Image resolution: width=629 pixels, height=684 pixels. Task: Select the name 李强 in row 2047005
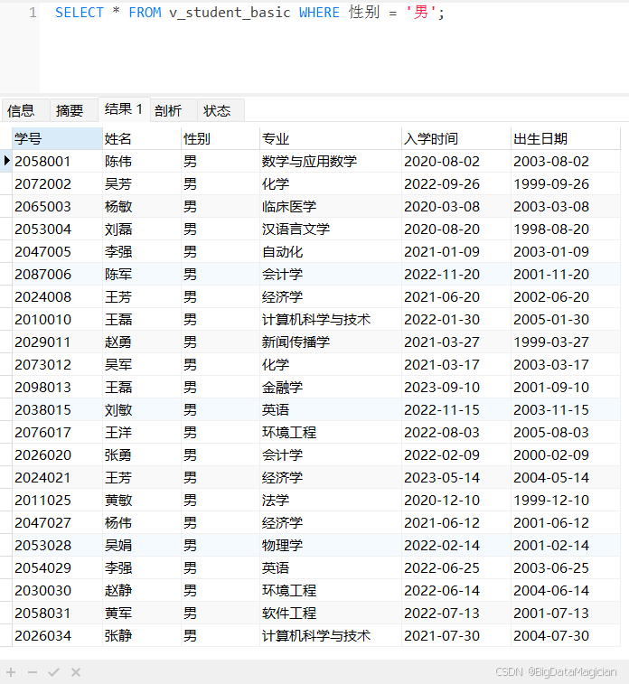142,252
